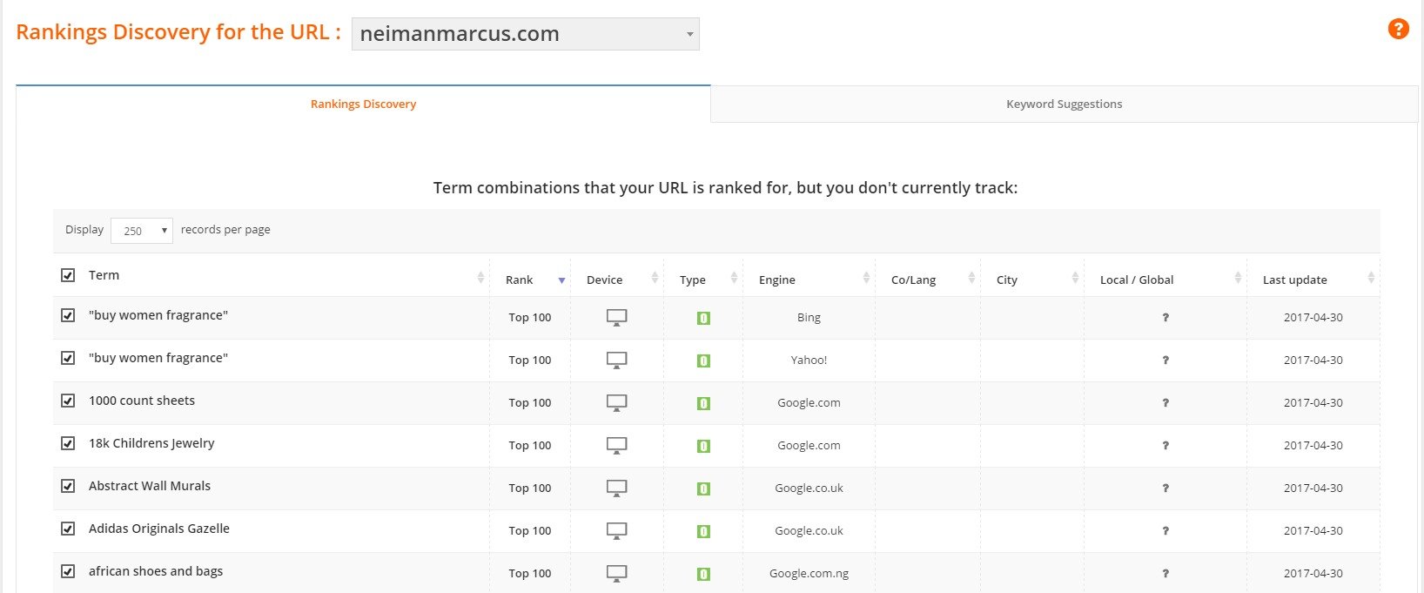Click the term Abstract Wall Murals
Viewport: 1424px width, 593px height.
(x=150, y=486)
